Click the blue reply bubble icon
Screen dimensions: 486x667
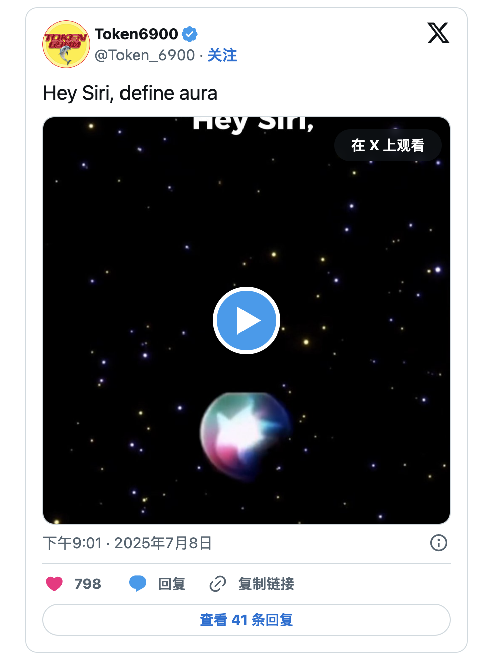coord(137,584)
